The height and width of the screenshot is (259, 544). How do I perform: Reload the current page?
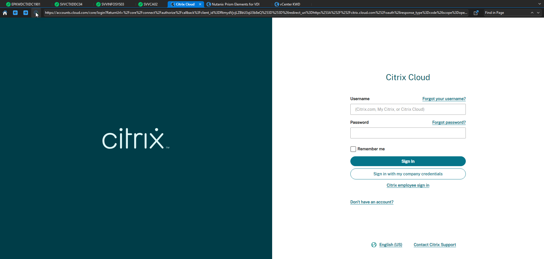[36, 13]
